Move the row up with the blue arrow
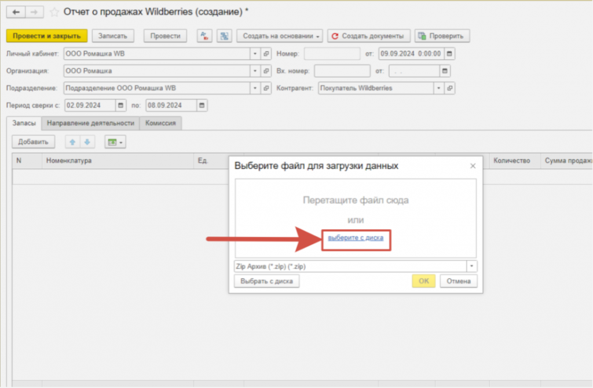 point(73,142)
